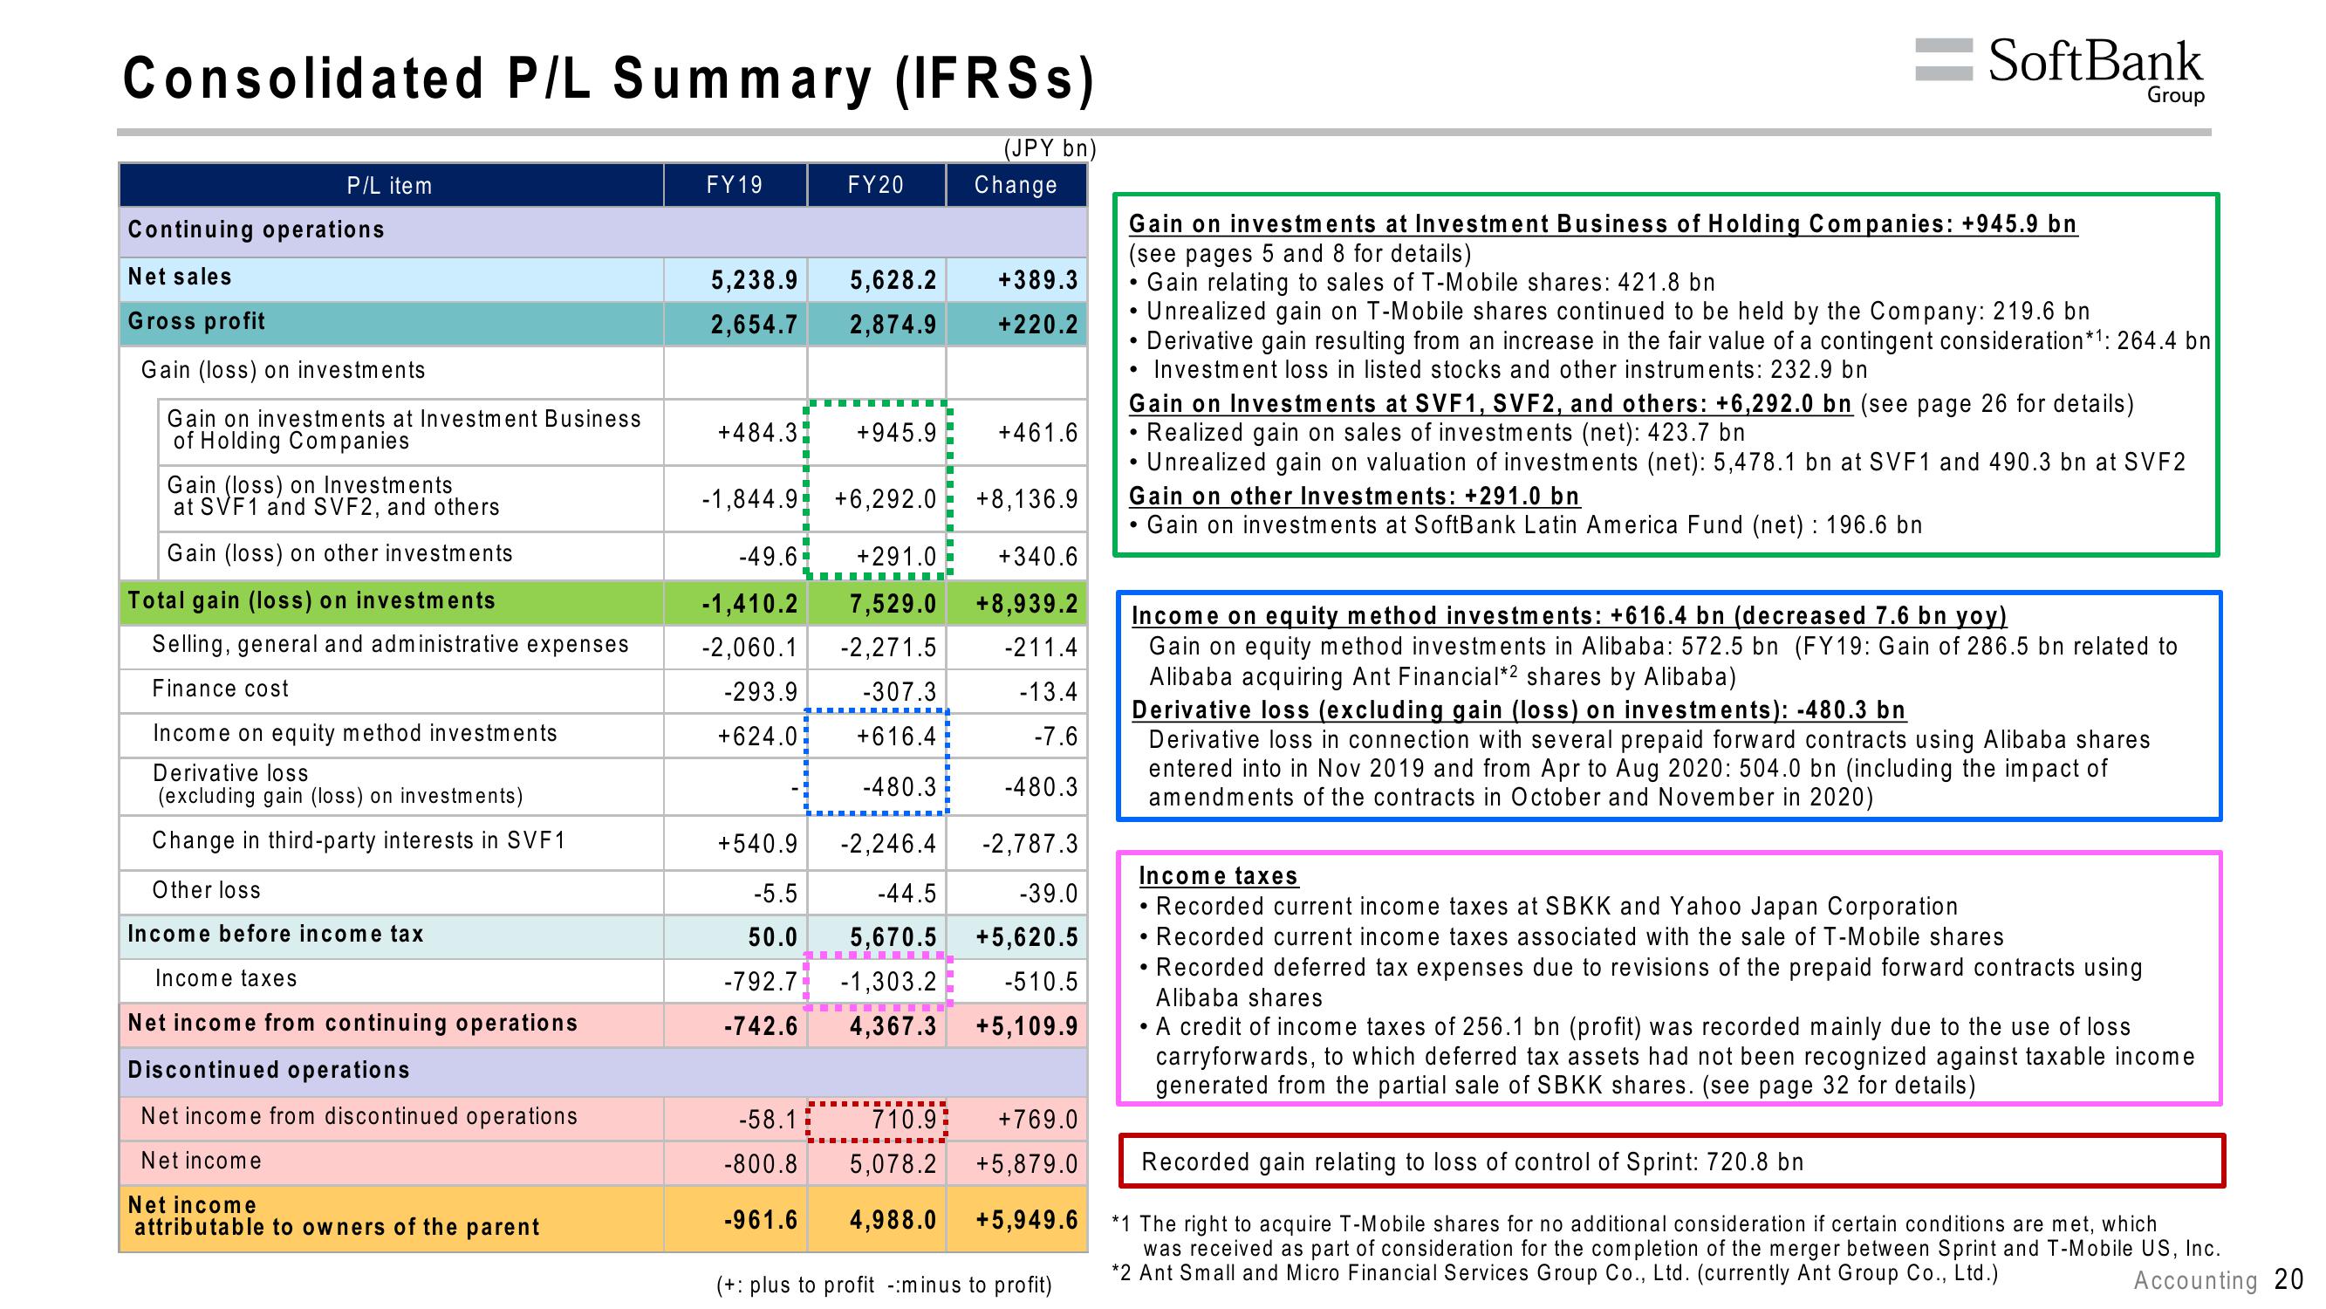Viewport: 2326px width, 1309px height.
Task: Click heading 'Gain on other Investments: +291.0 bn'
Action: (1353, 497)
